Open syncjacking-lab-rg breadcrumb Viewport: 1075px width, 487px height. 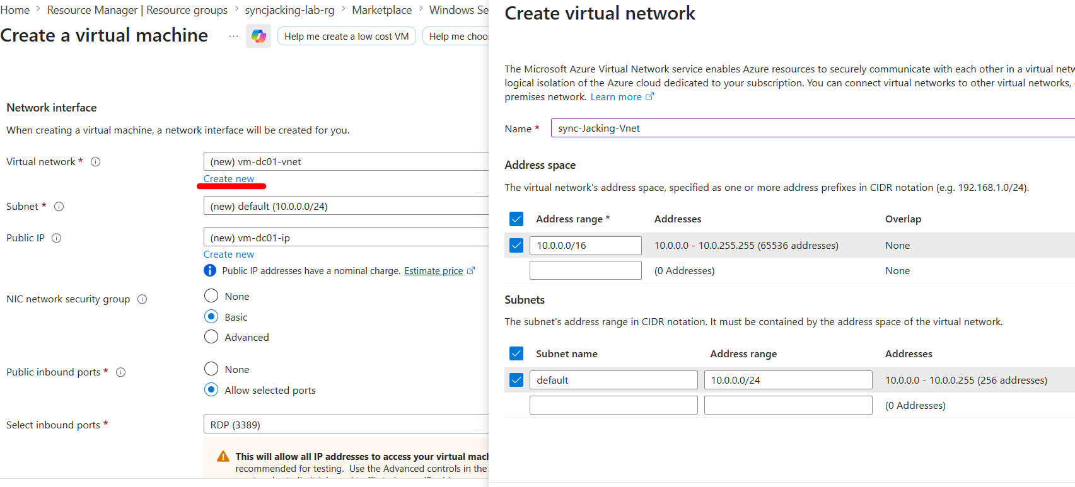point(290,10)
